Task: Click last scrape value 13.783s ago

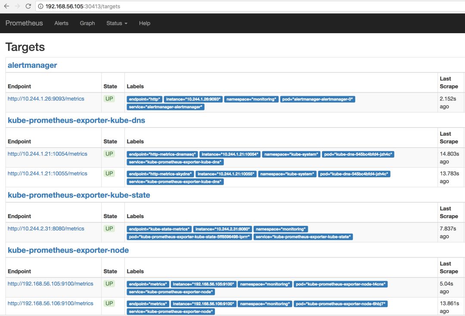Action: point(449,177)
